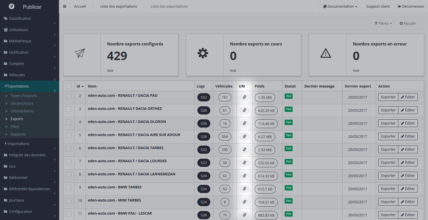
Task: Open the URI link for DACIA AIRE SUR ADOUR
Action: 244,136
